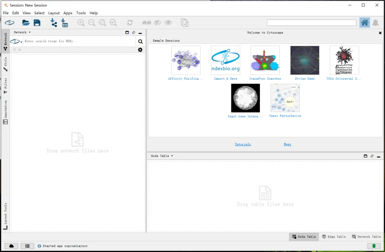Screen dimensions: 385x252
Task: Hide selected nodes and edges icon
Action: click(x=158, y=23)
